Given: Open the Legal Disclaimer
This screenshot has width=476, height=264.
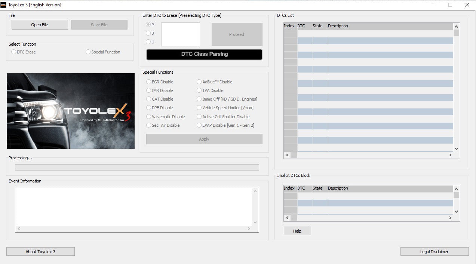Looking at the screenshot, I should (434, 252).
